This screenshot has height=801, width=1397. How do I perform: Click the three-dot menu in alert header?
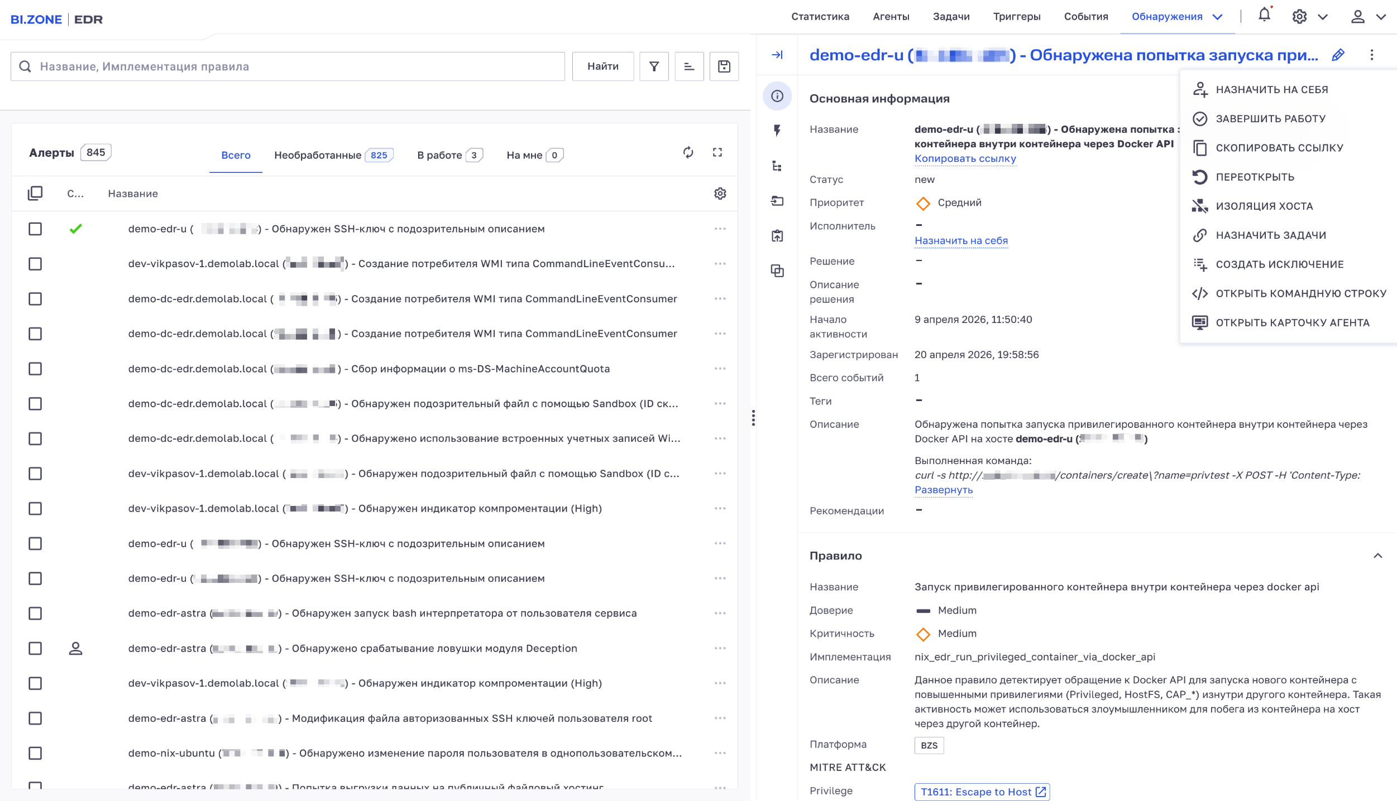pyautogui.click(x=1372, y=55)
